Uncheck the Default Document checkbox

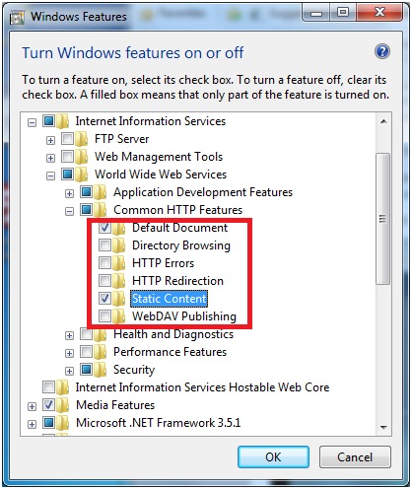pos(105,228)
